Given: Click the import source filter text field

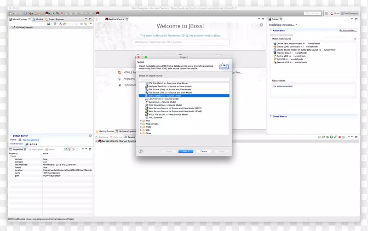Looking at the screenshot, I should [x=184, y=80].
